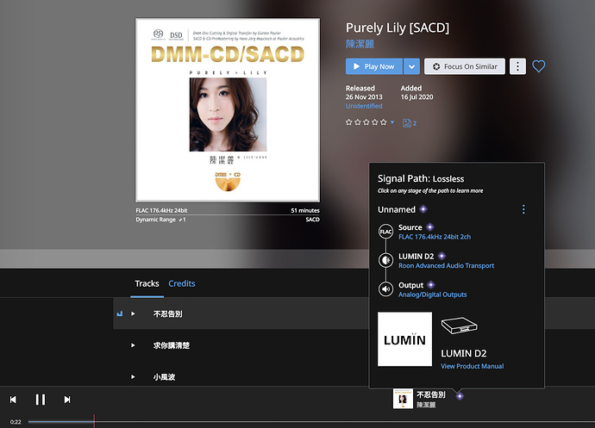Open Analog/Digital Outputs link

tap(433, 295)
